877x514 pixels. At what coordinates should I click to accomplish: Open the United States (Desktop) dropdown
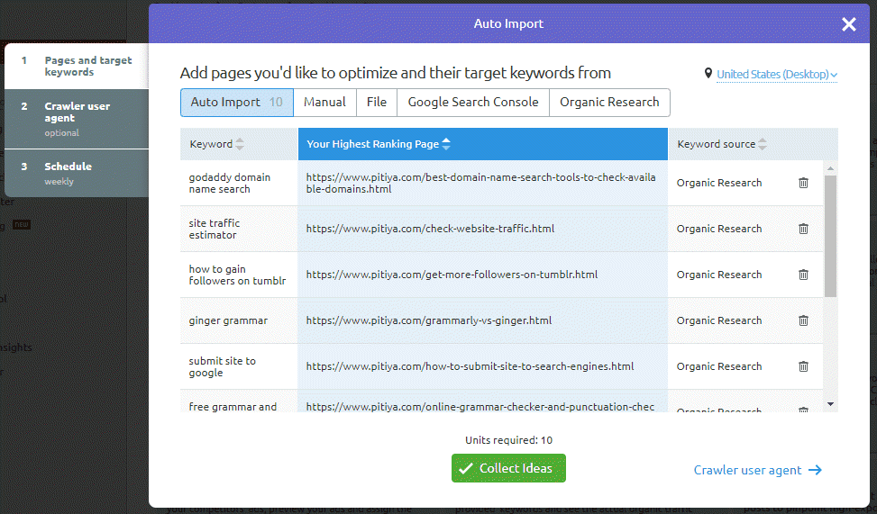click(x=777, y=75)
